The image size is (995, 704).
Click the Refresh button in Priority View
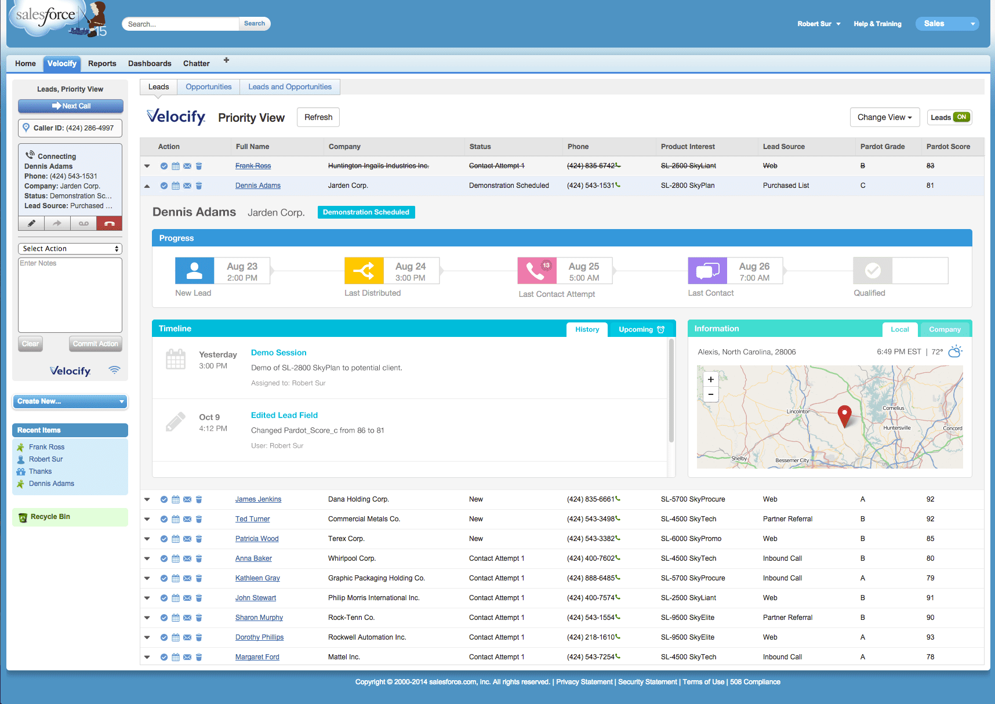click(x=318, y=117)
